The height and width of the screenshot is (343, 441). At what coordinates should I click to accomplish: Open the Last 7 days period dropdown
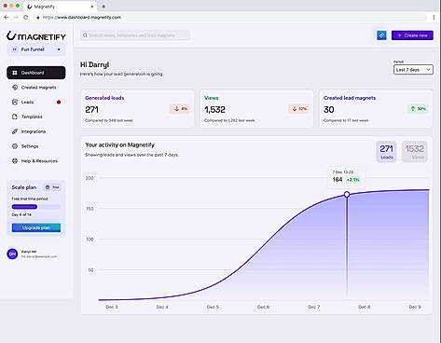413,70
